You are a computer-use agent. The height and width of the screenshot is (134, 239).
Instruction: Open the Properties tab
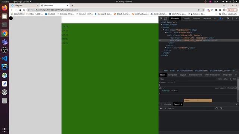click(x=227, y=75)
